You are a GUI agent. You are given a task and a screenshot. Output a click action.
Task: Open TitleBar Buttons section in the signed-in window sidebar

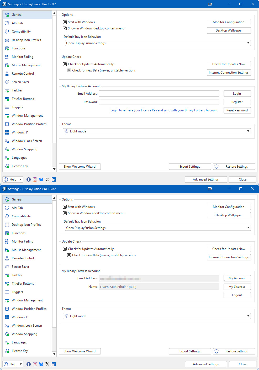[23, 284]
